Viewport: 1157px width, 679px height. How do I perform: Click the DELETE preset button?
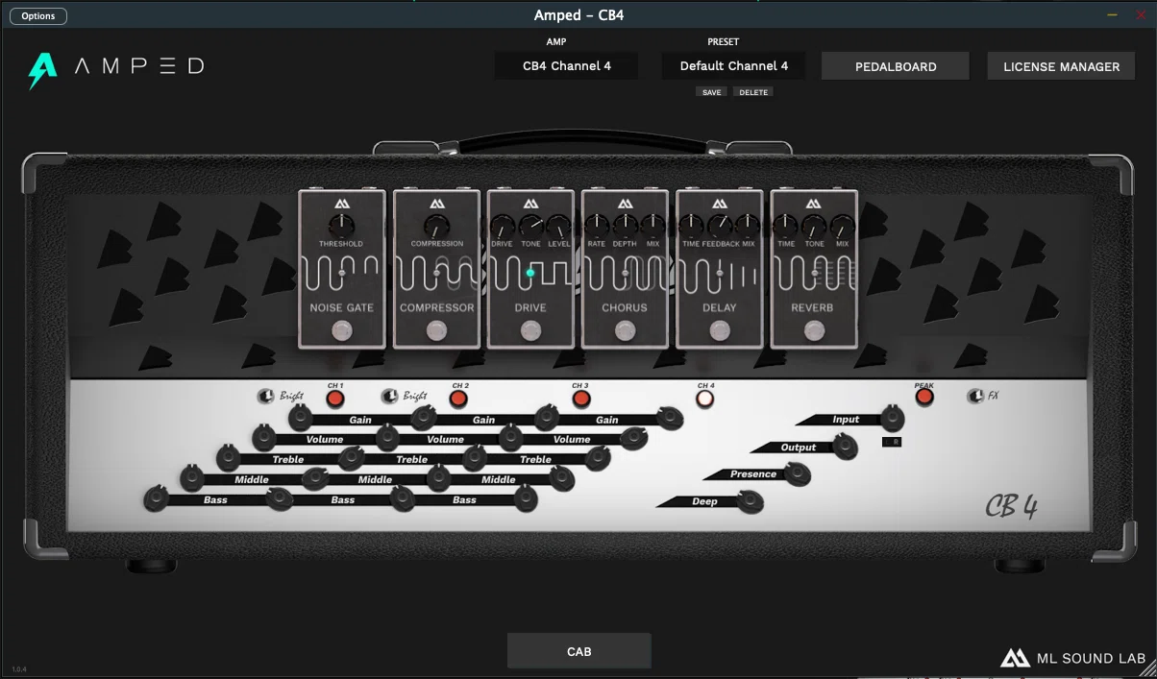click(x=753, y=92)
